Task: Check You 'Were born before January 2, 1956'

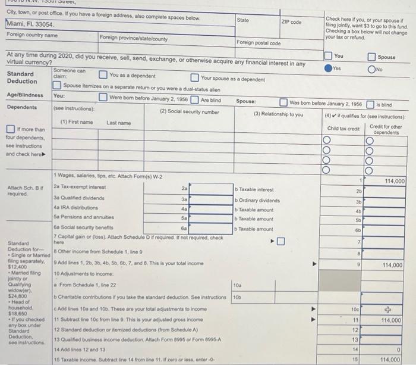Action: (103, 97)
